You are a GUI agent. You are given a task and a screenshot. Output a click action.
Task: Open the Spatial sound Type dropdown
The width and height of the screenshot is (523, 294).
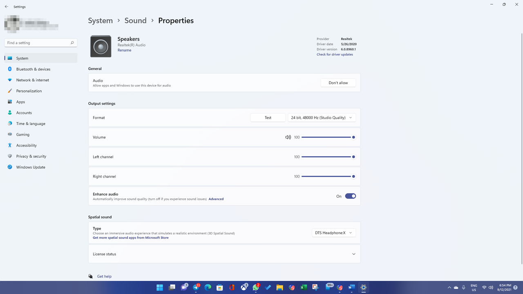(x=333, y=233)
